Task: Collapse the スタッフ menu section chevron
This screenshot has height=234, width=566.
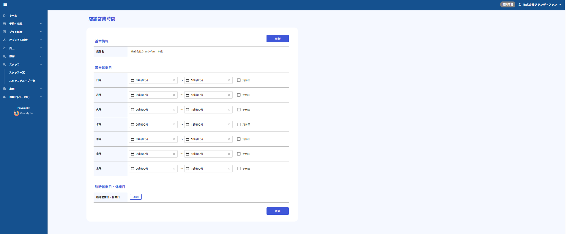Action: (41, 64)
